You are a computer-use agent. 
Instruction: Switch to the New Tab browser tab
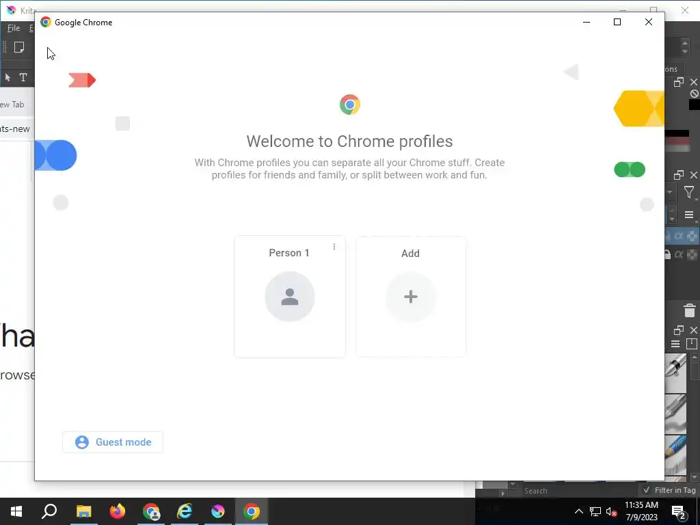coord(12,105)
